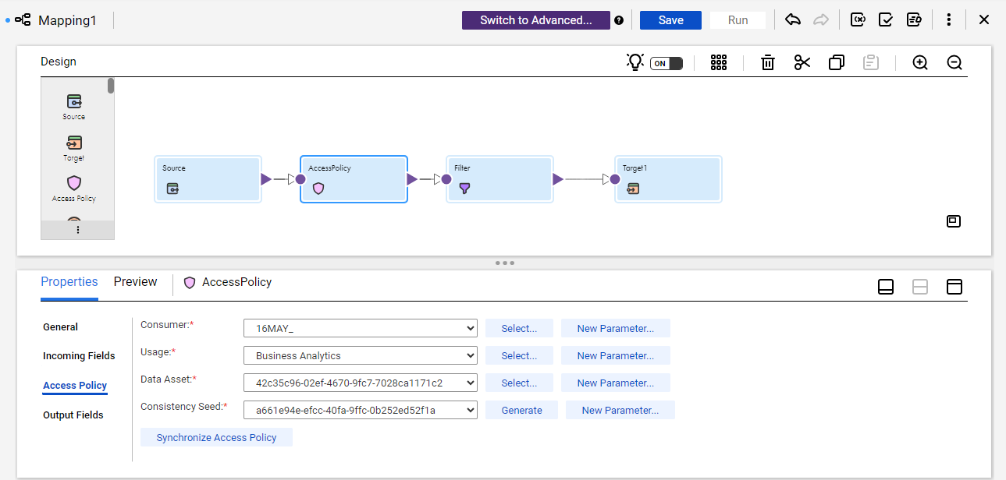This screenshot has width=1006, height=480.
Task: Click the Run button
Action: pyautogui.click(x=738, y=20)
